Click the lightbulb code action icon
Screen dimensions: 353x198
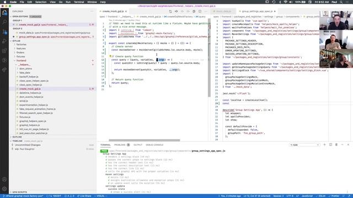pyautogui.click(x=110, y=56)
